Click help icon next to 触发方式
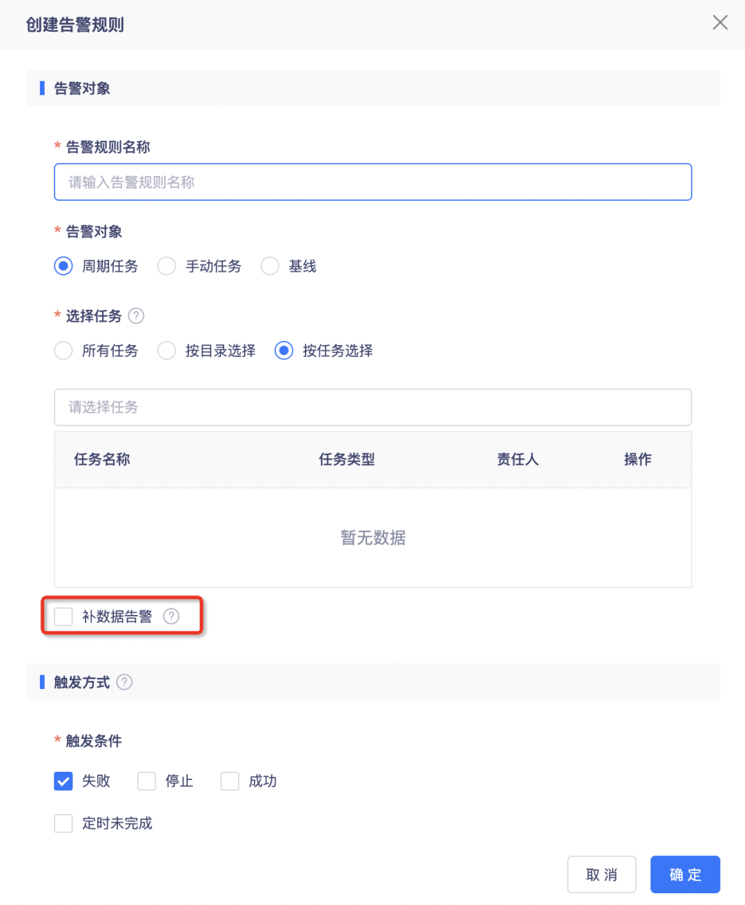 [124, 683]
